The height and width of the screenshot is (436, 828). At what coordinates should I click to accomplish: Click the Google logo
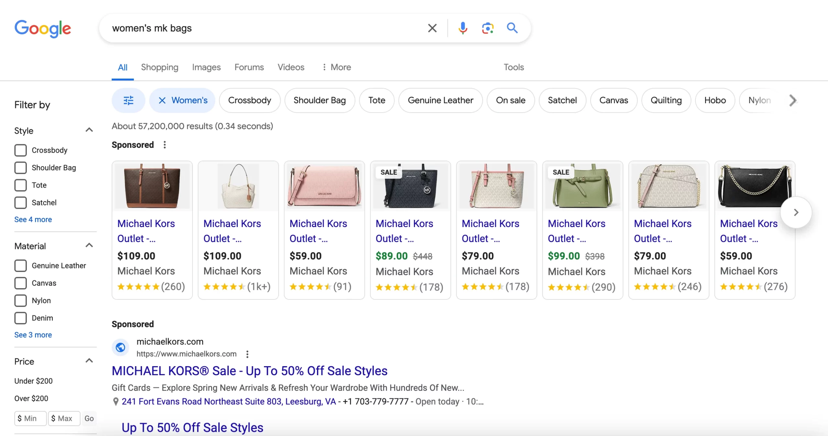click(42, 29)
